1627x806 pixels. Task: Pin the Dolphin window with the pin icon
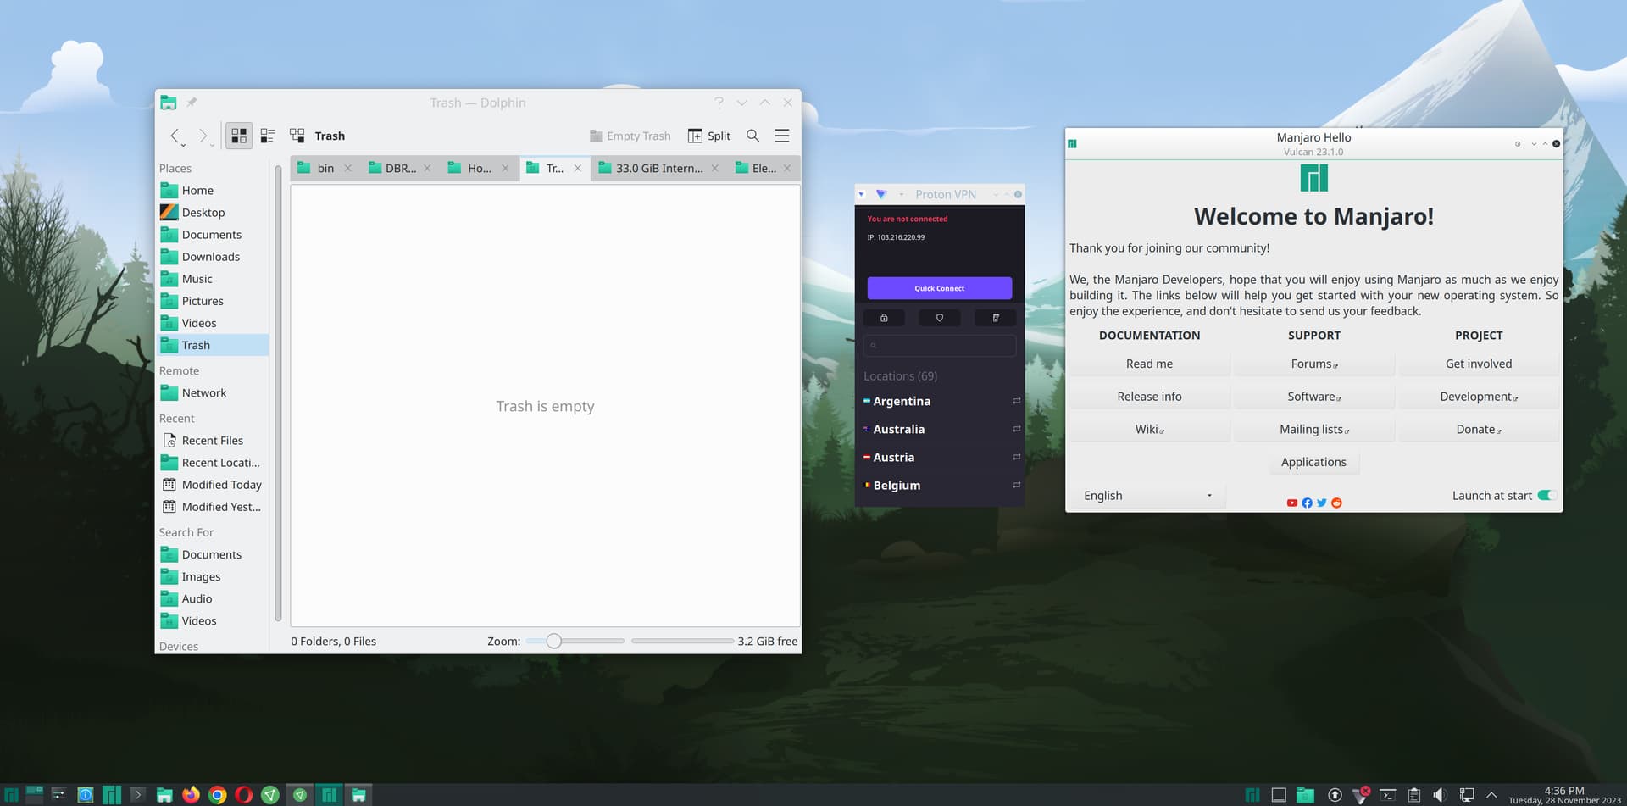192,102
